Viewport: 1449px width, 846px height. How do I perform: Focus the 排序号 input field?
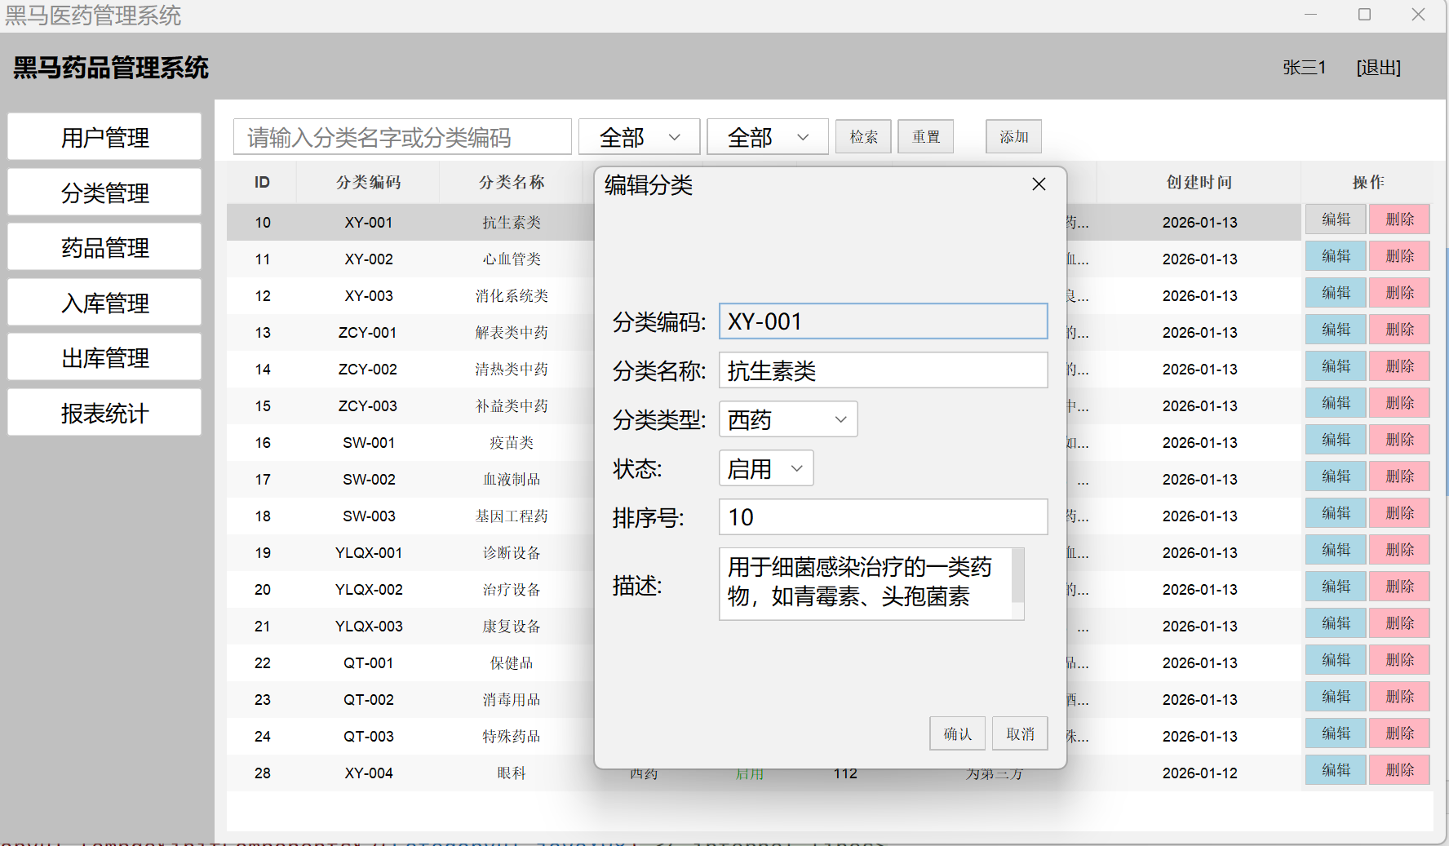pos(883,517)
